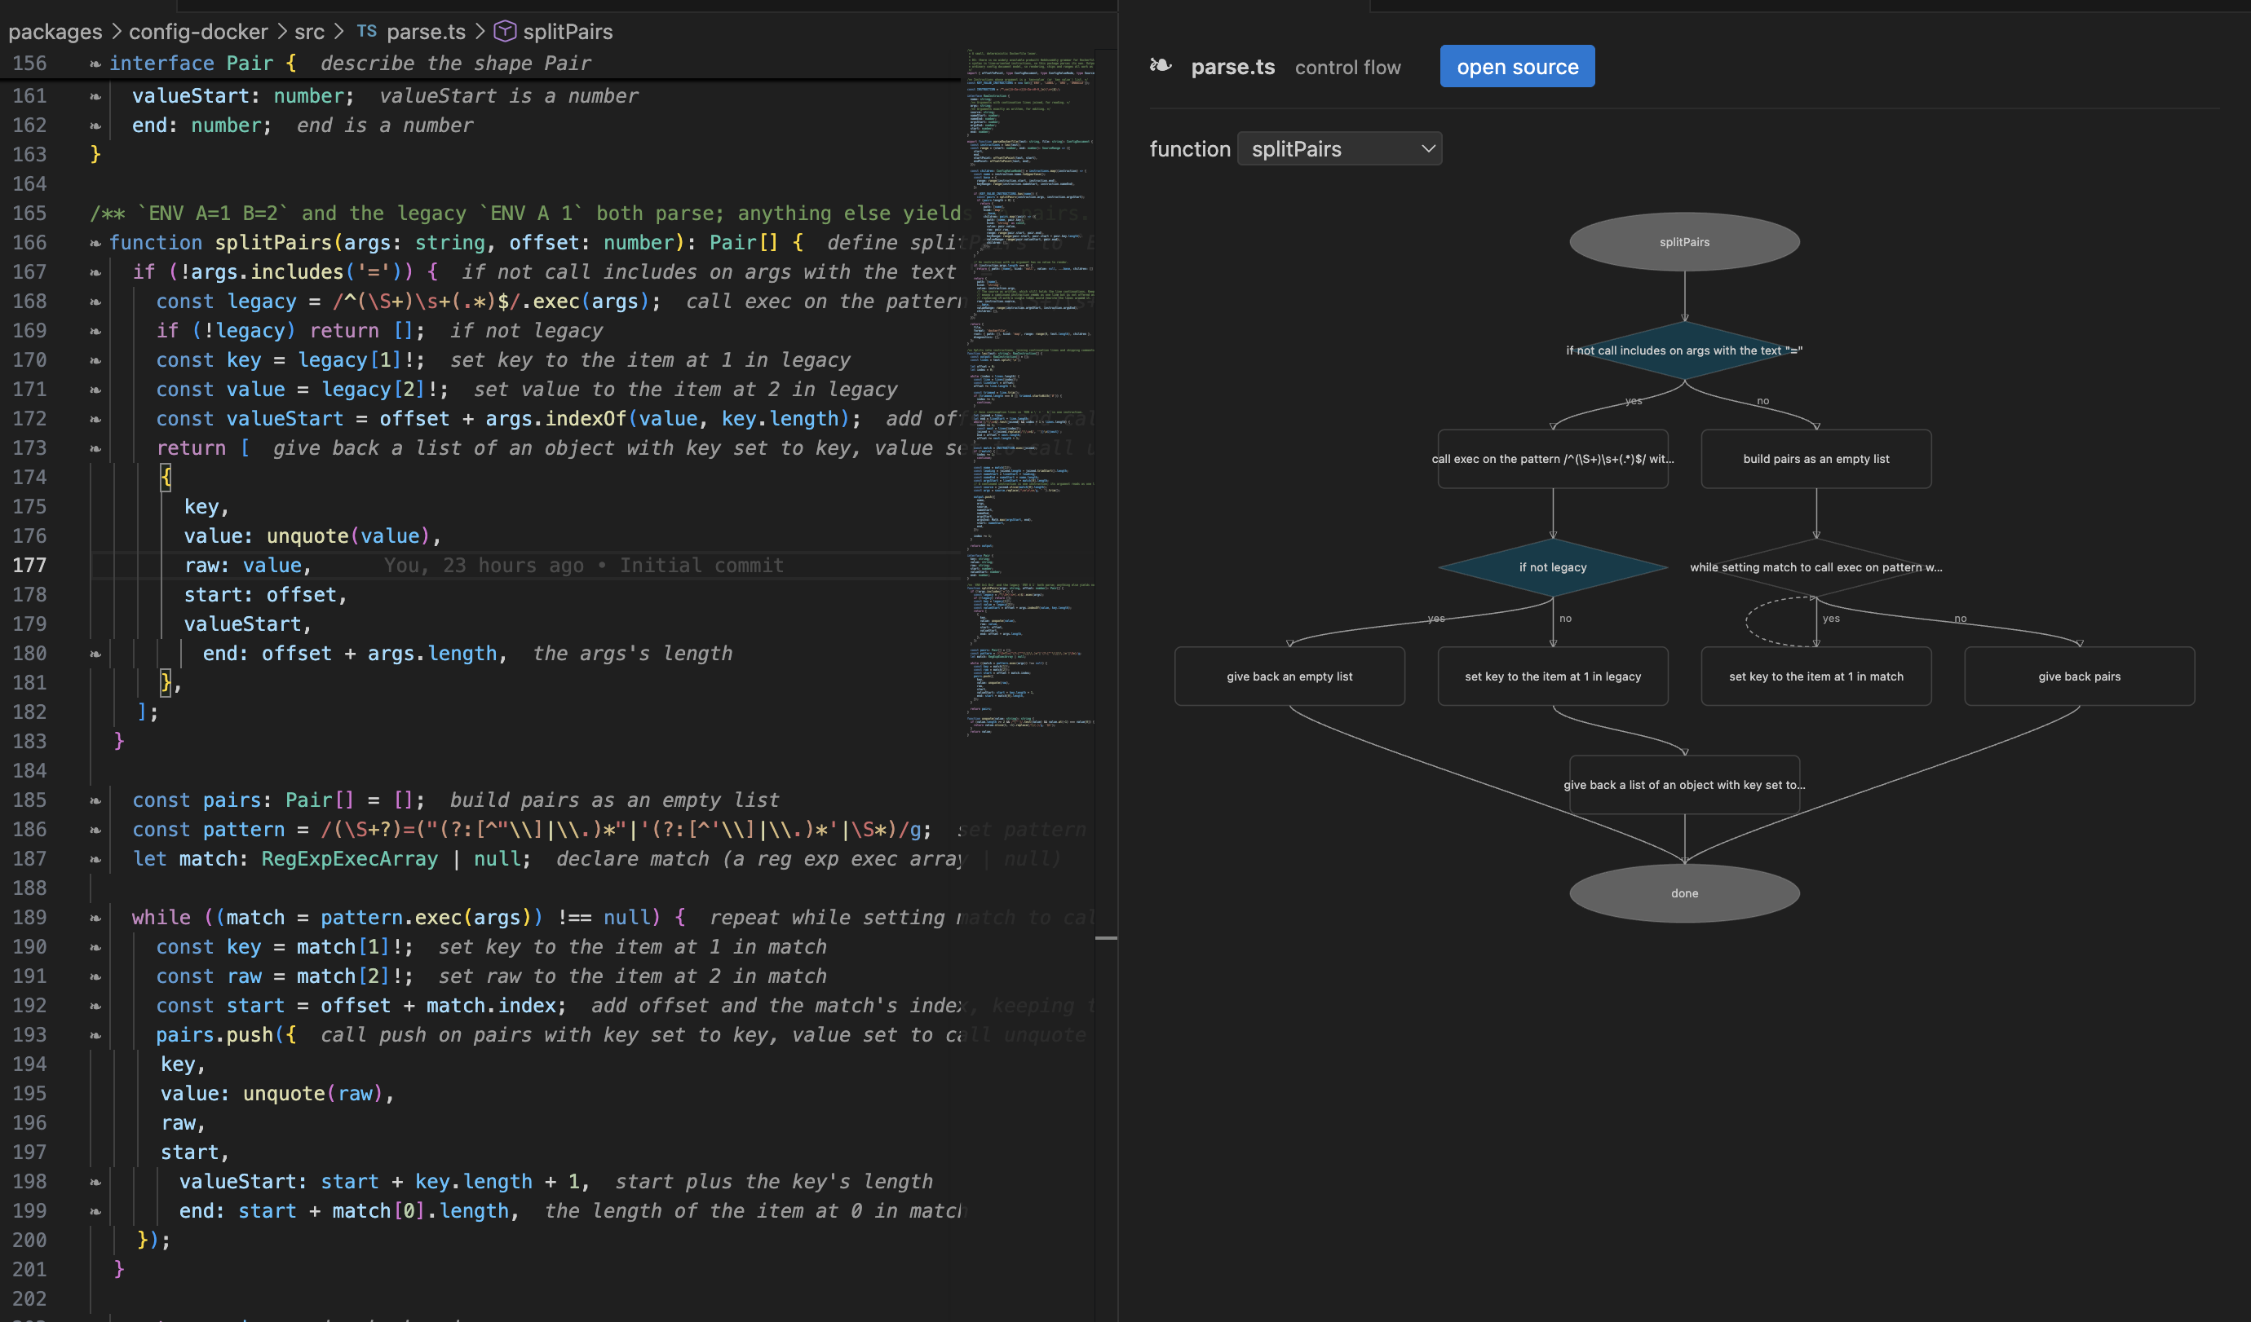Image resolution: width=2251 pixels, height=1322 pixels.
Task: Click the 'give back pairs' flow node
Action: [x=2080, y=676]
